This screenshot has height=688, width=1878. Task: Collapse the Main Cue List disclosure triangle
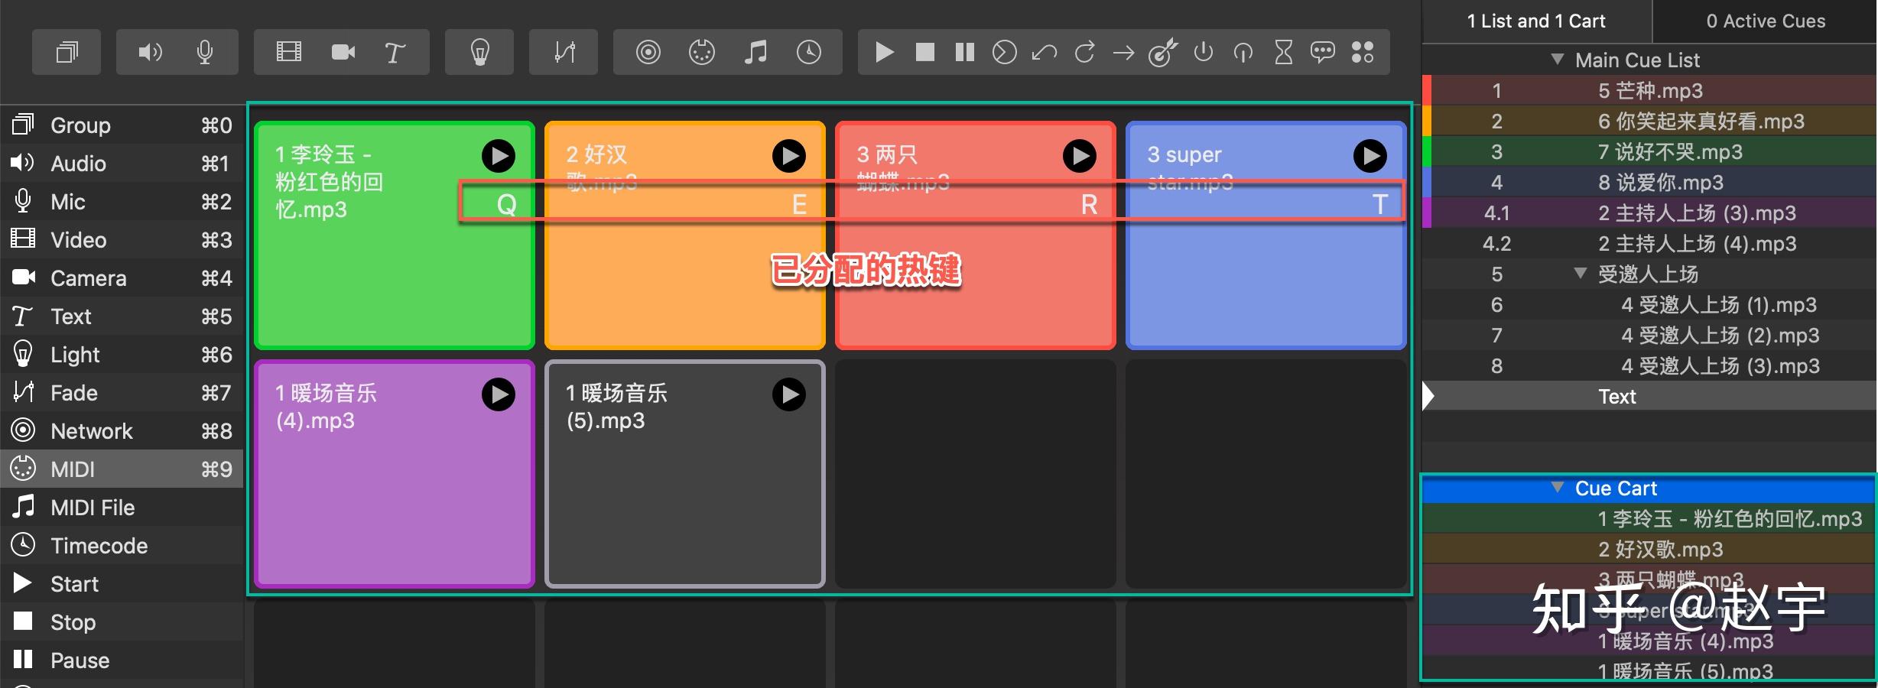pos(1557,59)
